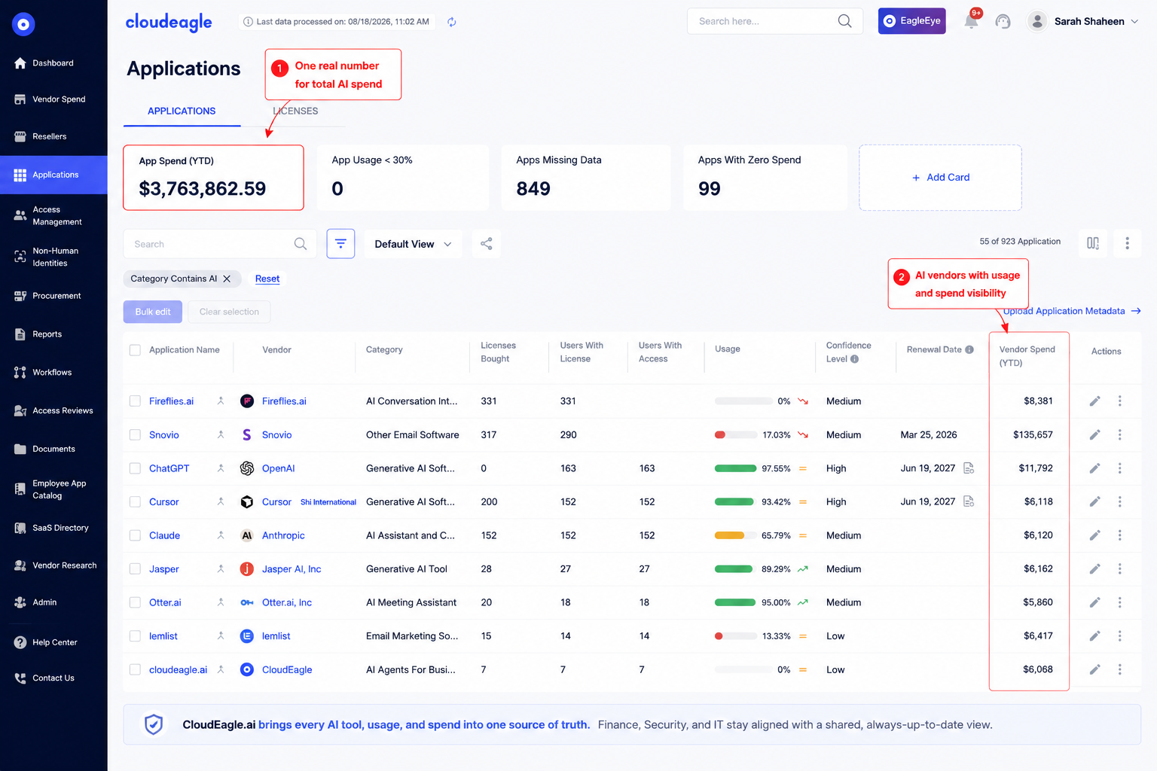The image size is (1157, 771).
Task: Open the Anthropic vendor link
Action: click(x=283, y=535)
